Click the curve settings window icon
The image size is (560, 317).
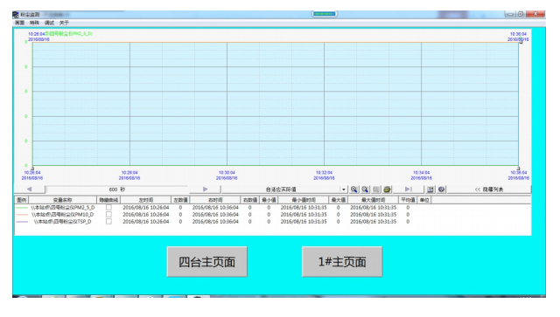point(430,190)
